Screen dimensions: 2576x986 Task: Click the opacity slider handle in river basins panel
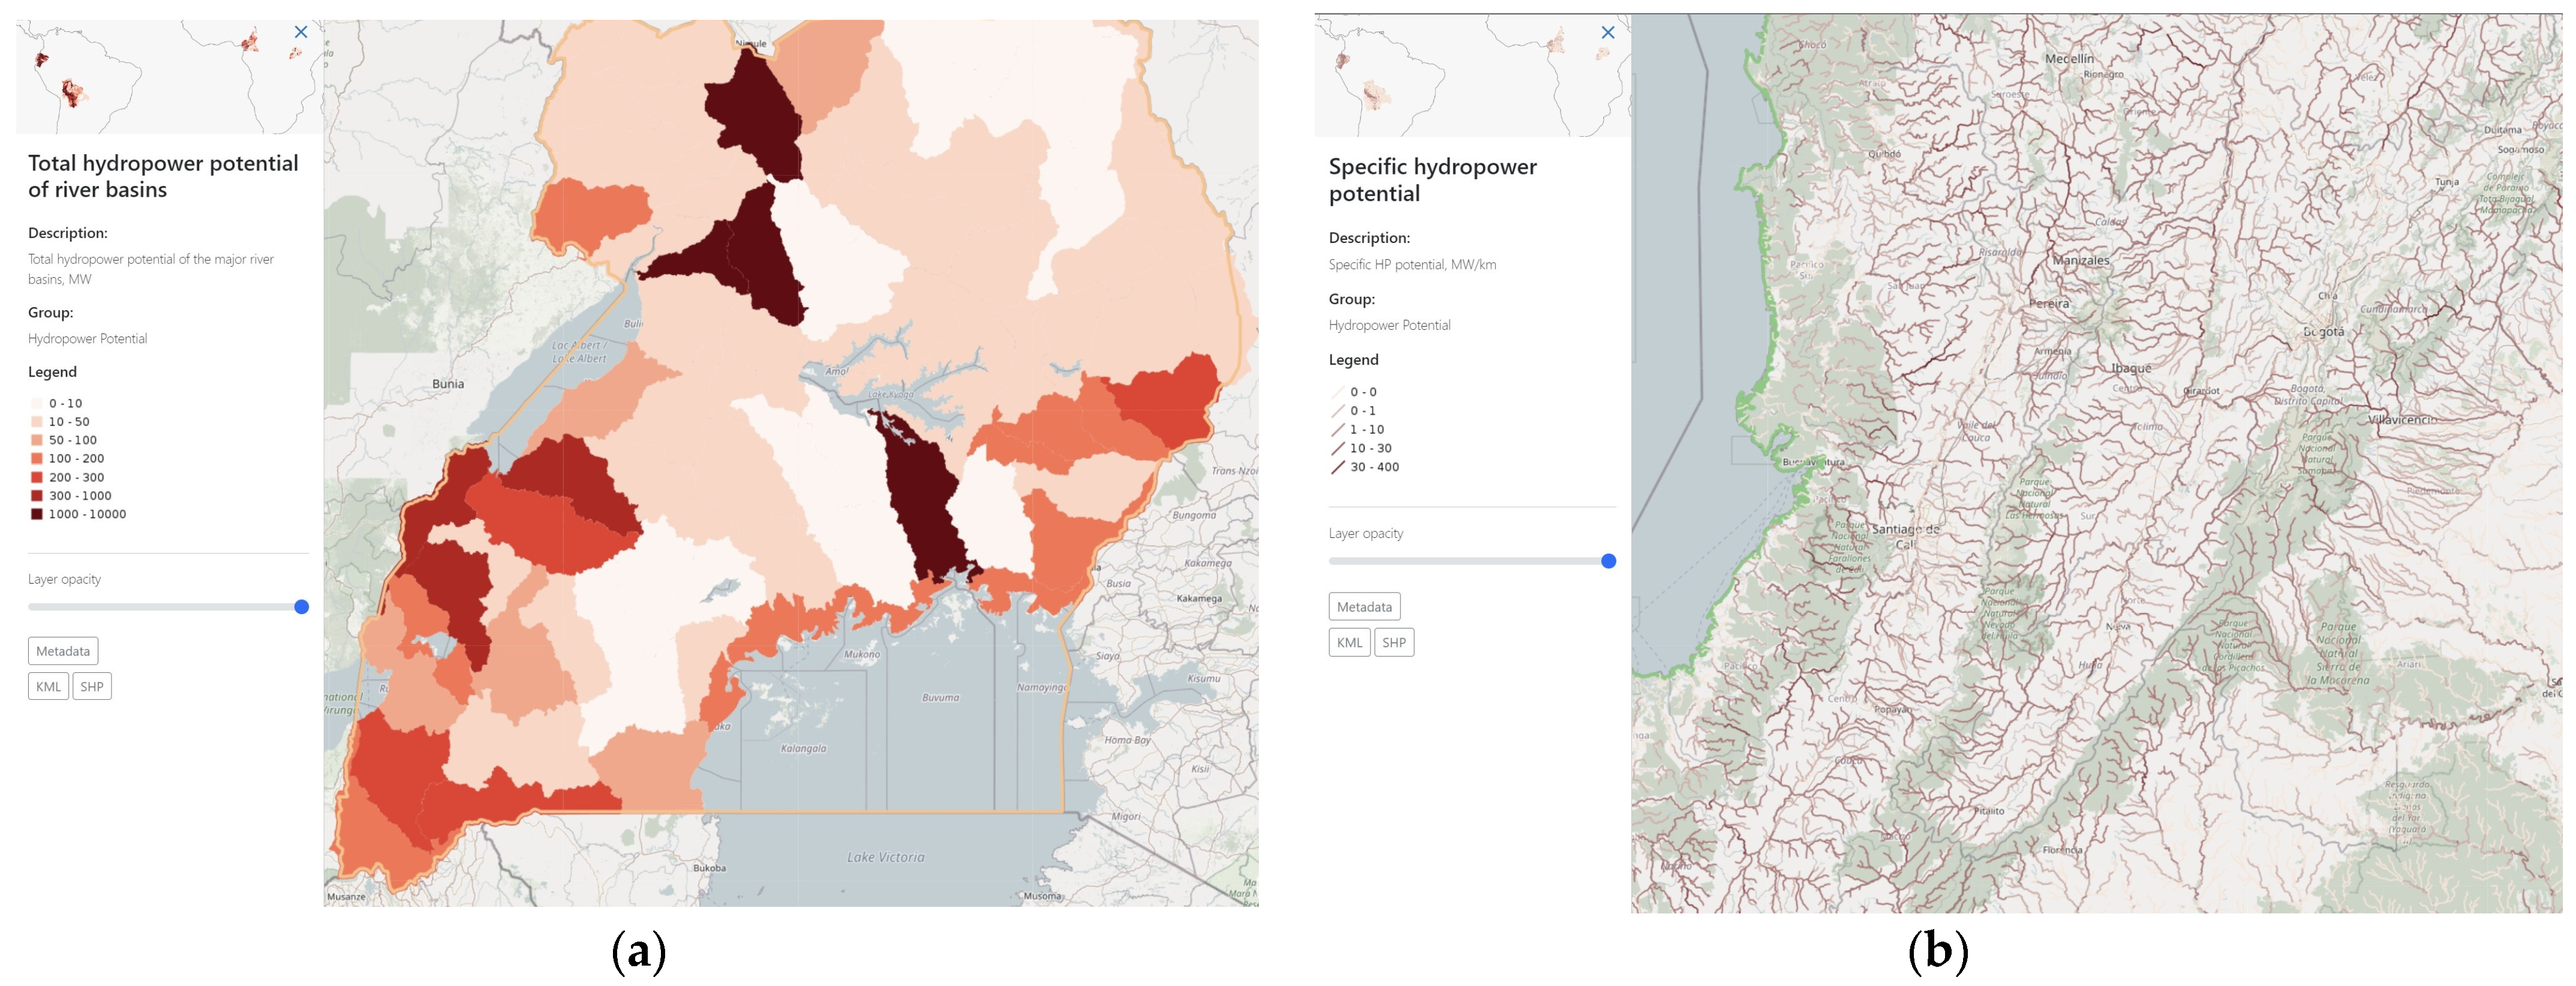(301, 607)
